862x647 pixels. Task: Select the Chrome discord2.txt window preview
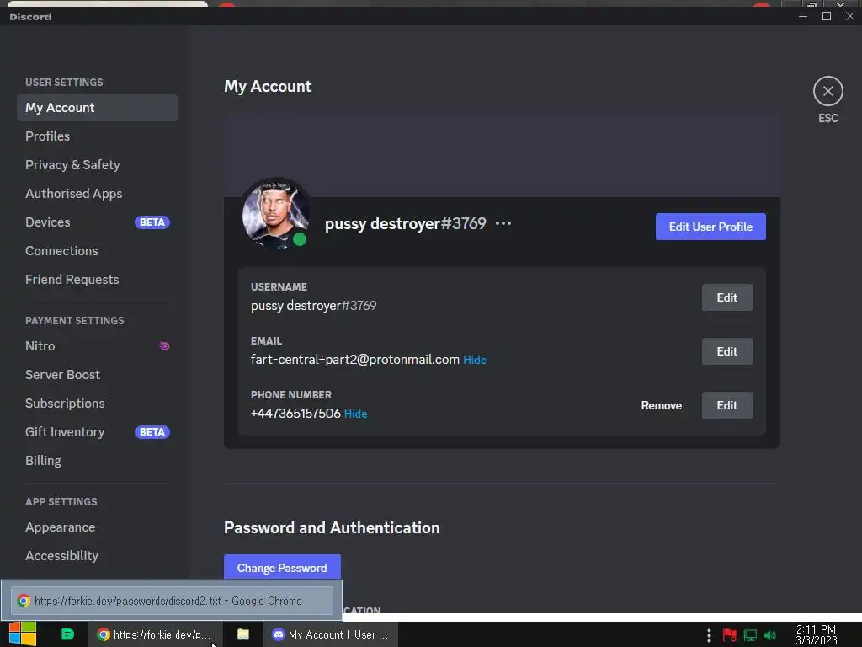coord(172,601)
